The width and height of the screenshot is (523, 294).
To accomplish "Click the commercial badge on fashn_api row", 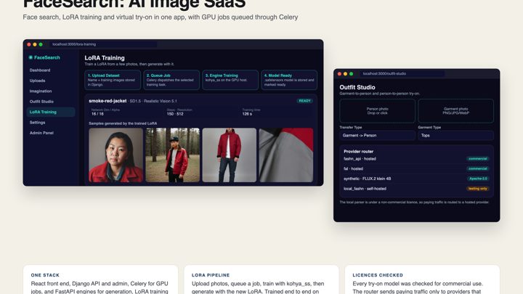I will click(478, 159).
